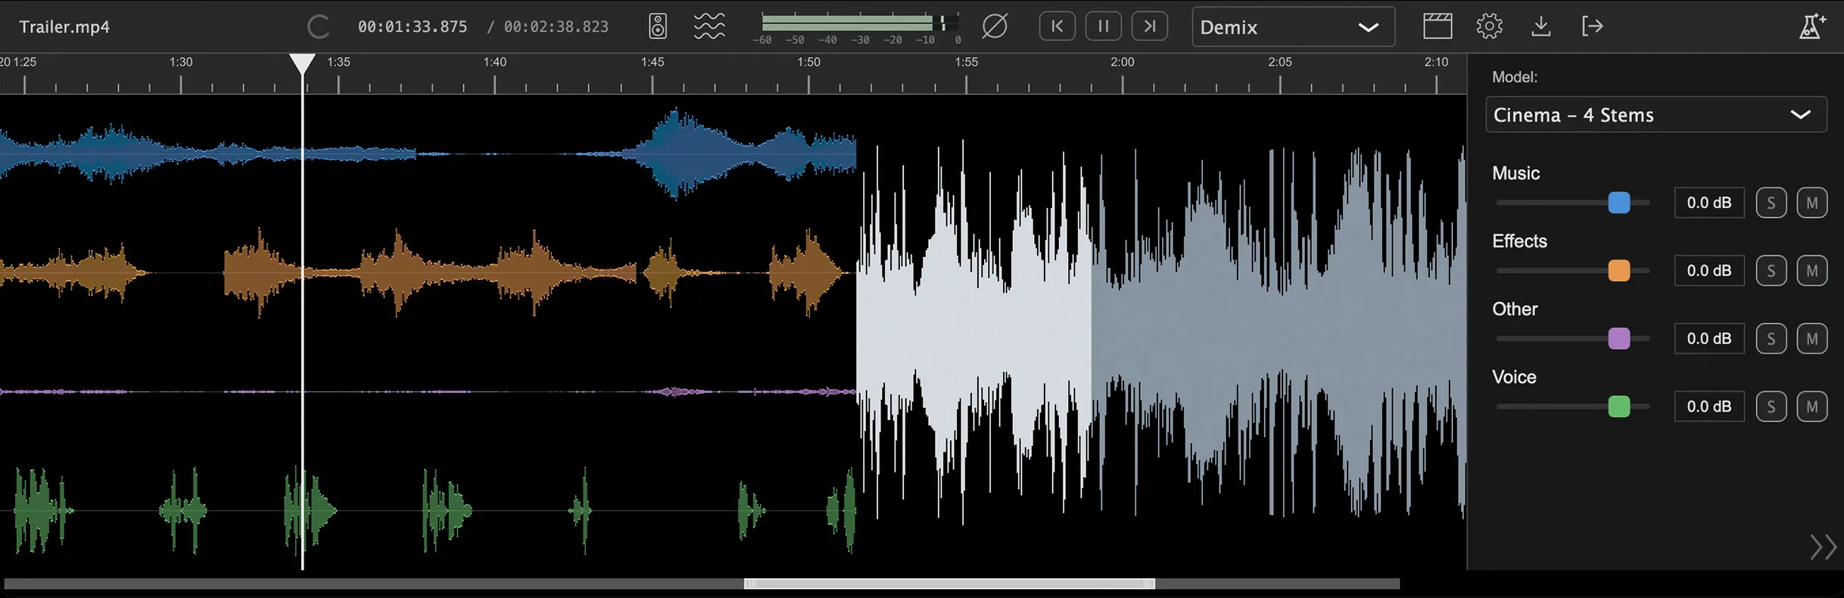Click the Music level slider handle

click(x=1618, y=203)
